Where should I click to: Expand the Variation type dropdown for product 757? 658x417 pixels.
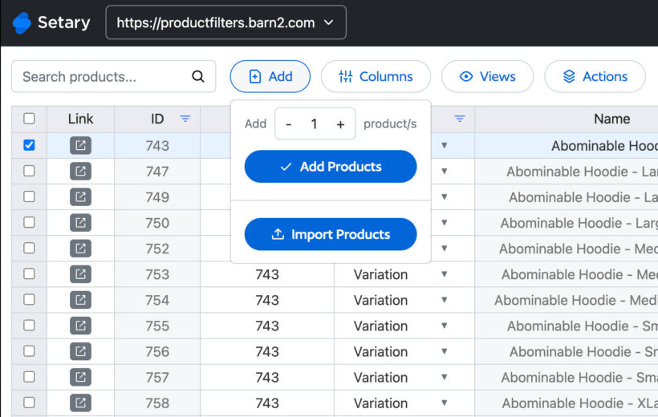444,377
